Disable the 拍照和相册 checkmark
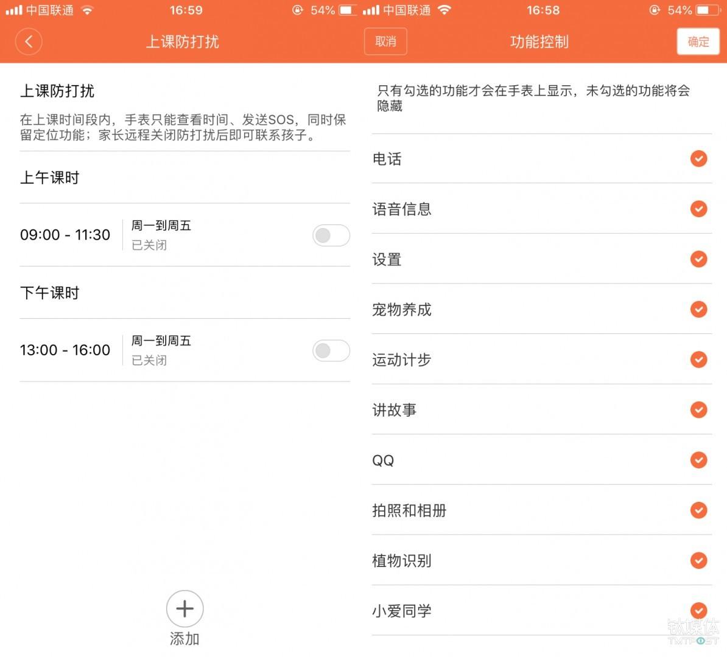727x657 pixels. pyautogui.click(x=698, y=510)
